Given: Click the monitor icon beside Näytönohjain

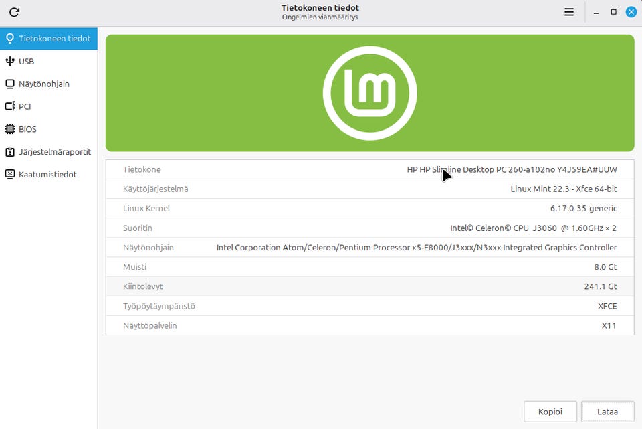Looking at the screenshot, I should (10, 84).
